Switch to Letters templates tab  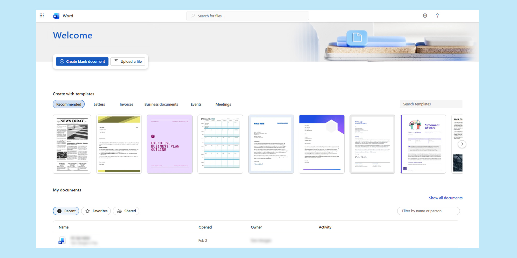coord(99,104)
